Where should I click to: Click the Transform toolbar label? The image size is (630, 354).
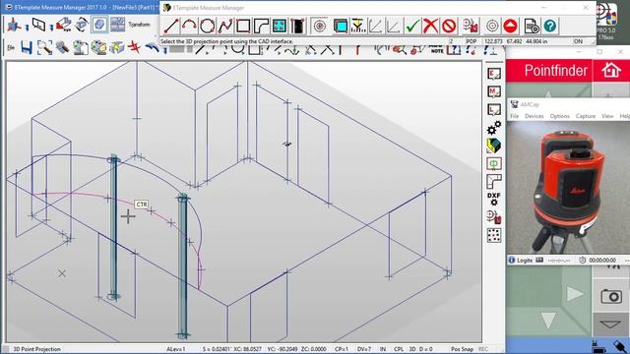139,25
